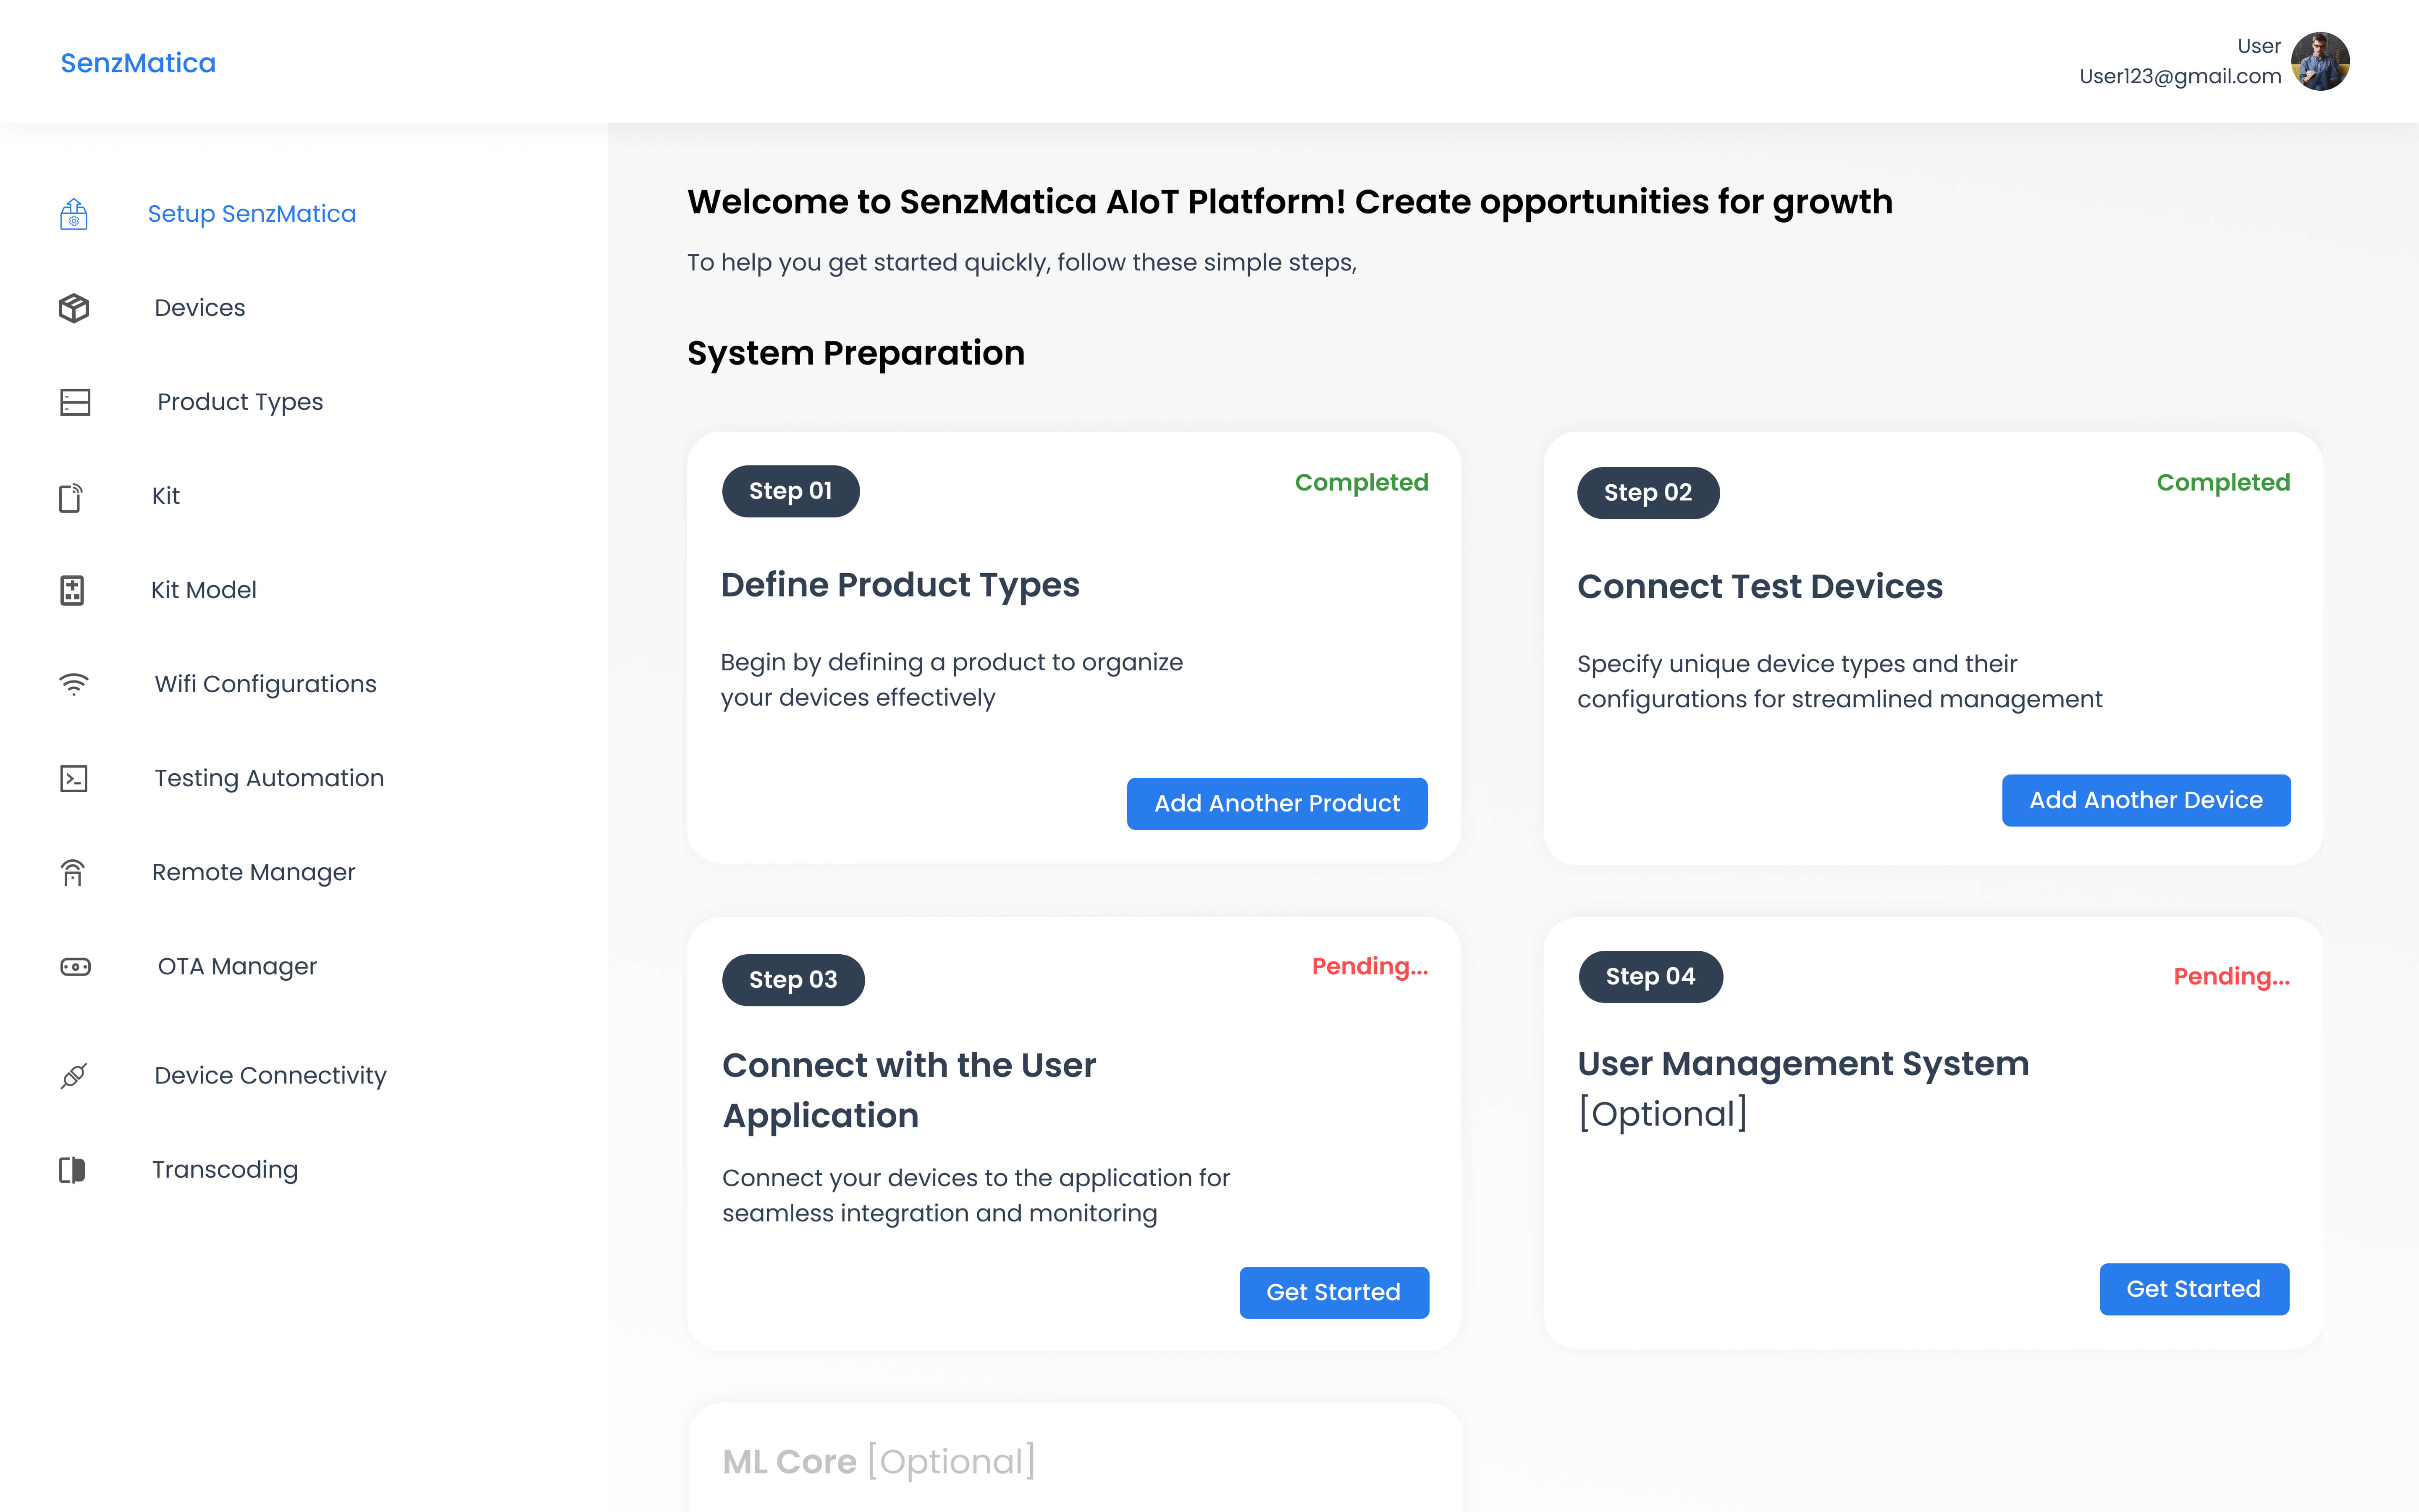Click the Pending status on Step 04
The height and width of the screenshot is (1512, 2419).
pos(2232,977)
